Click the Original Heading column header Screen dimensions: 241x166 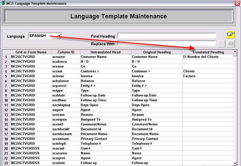click(157, 52)
